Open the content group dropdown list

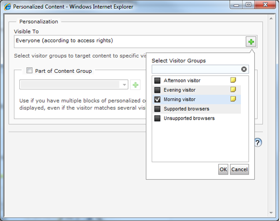(125, 85)
